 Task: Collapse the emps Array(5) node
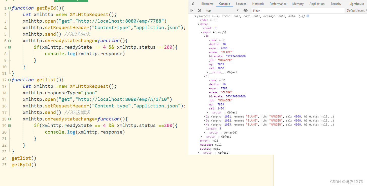[x=202, y=32]
